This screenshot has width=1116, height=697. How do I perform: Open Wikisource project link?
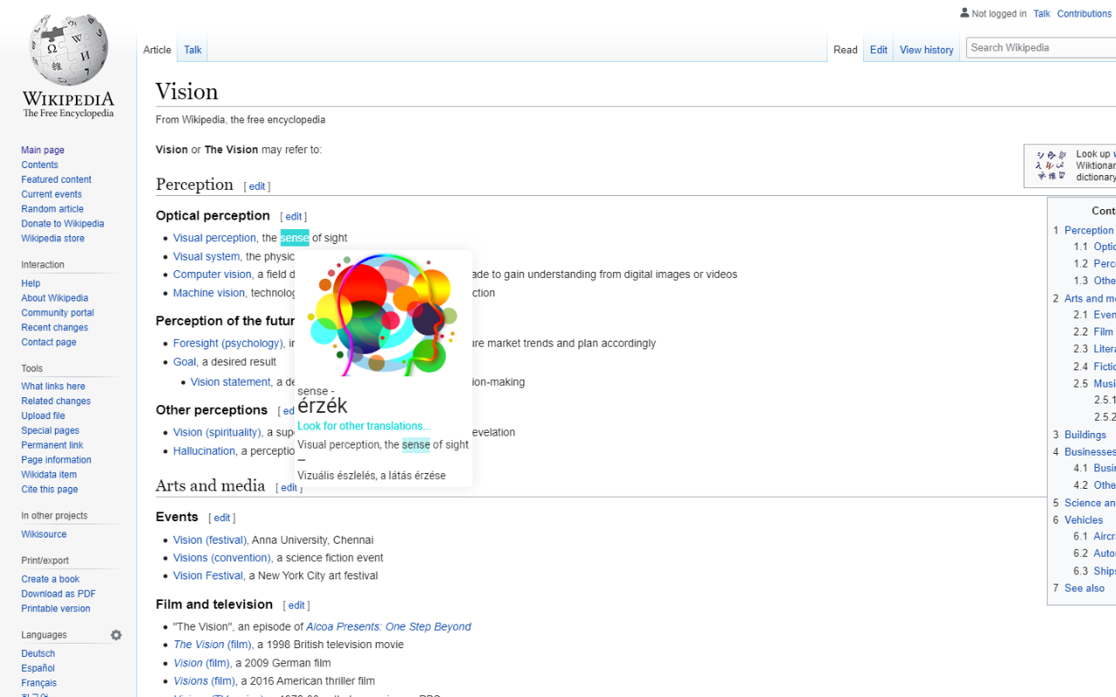44,534
